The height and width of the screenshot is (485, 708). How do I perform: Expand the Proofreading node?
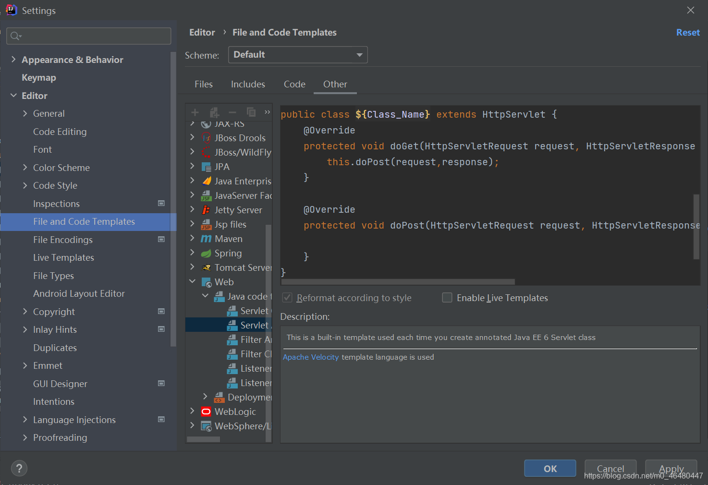coord(25,437)
